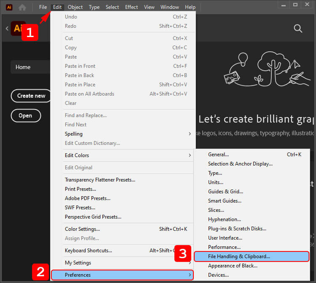The width and height of the screenshot is (316, 283).
Task: Open Type preferences in submenu
Action: 252,173
